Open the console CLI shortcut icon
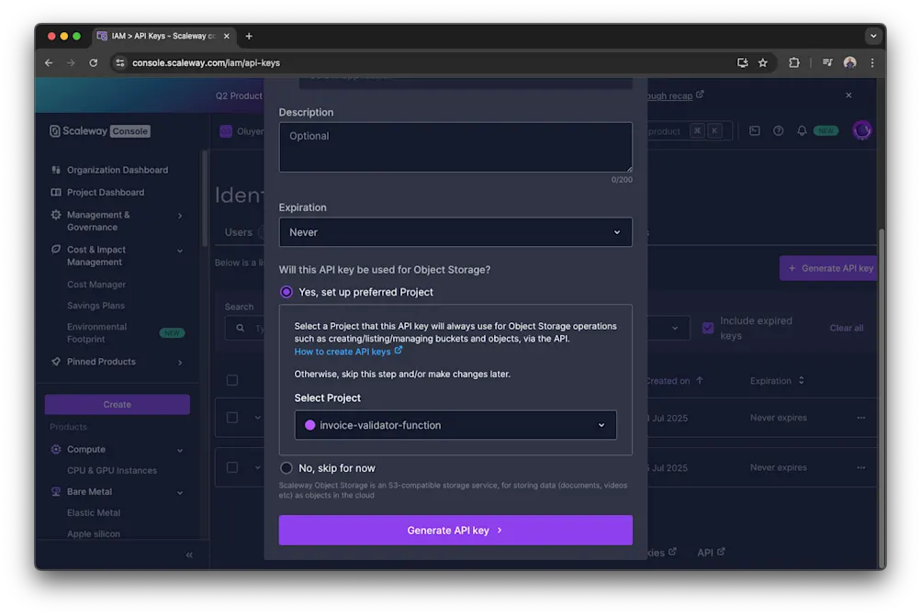 click(755, 129)
